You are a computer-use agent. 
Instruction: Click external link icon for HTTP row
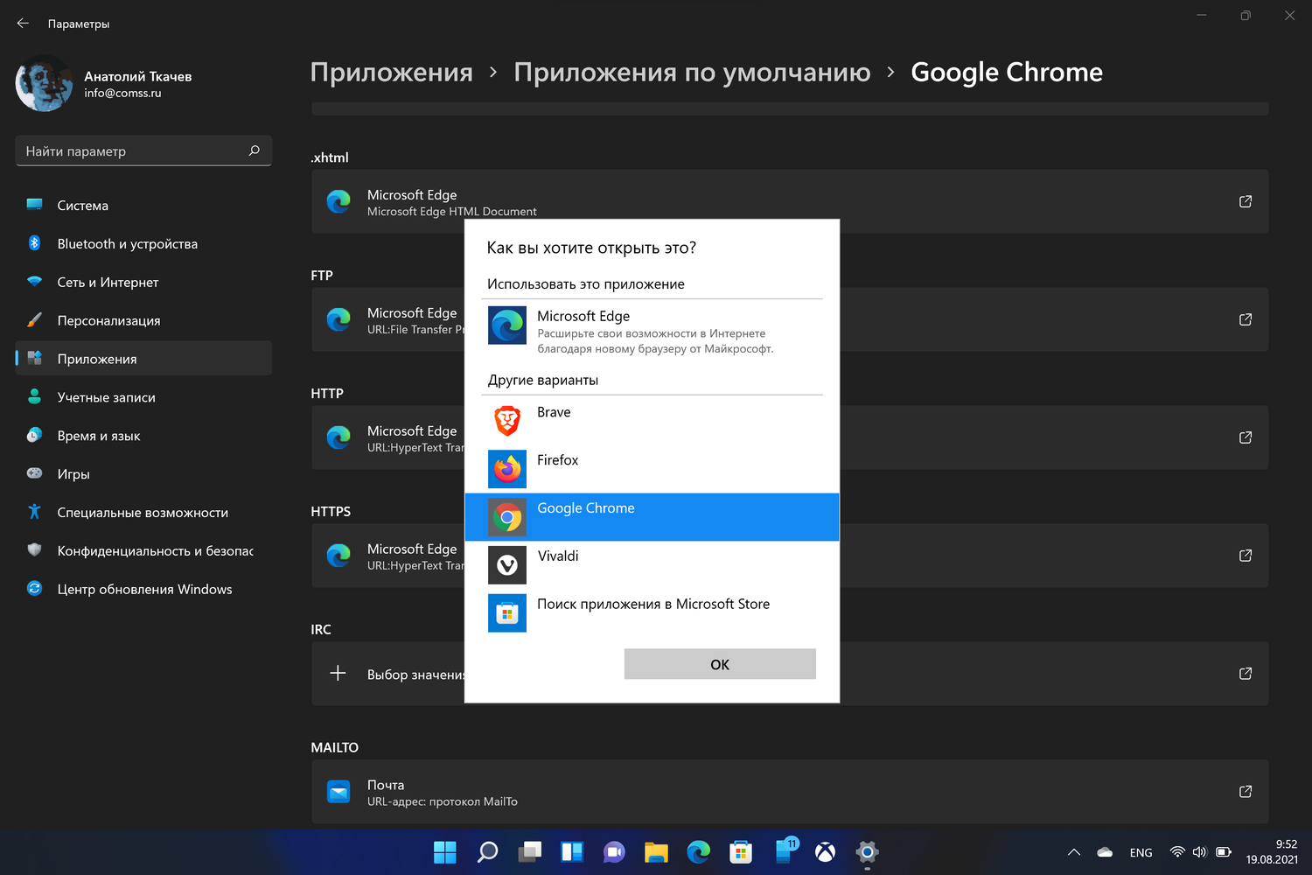coord(1246,437)
